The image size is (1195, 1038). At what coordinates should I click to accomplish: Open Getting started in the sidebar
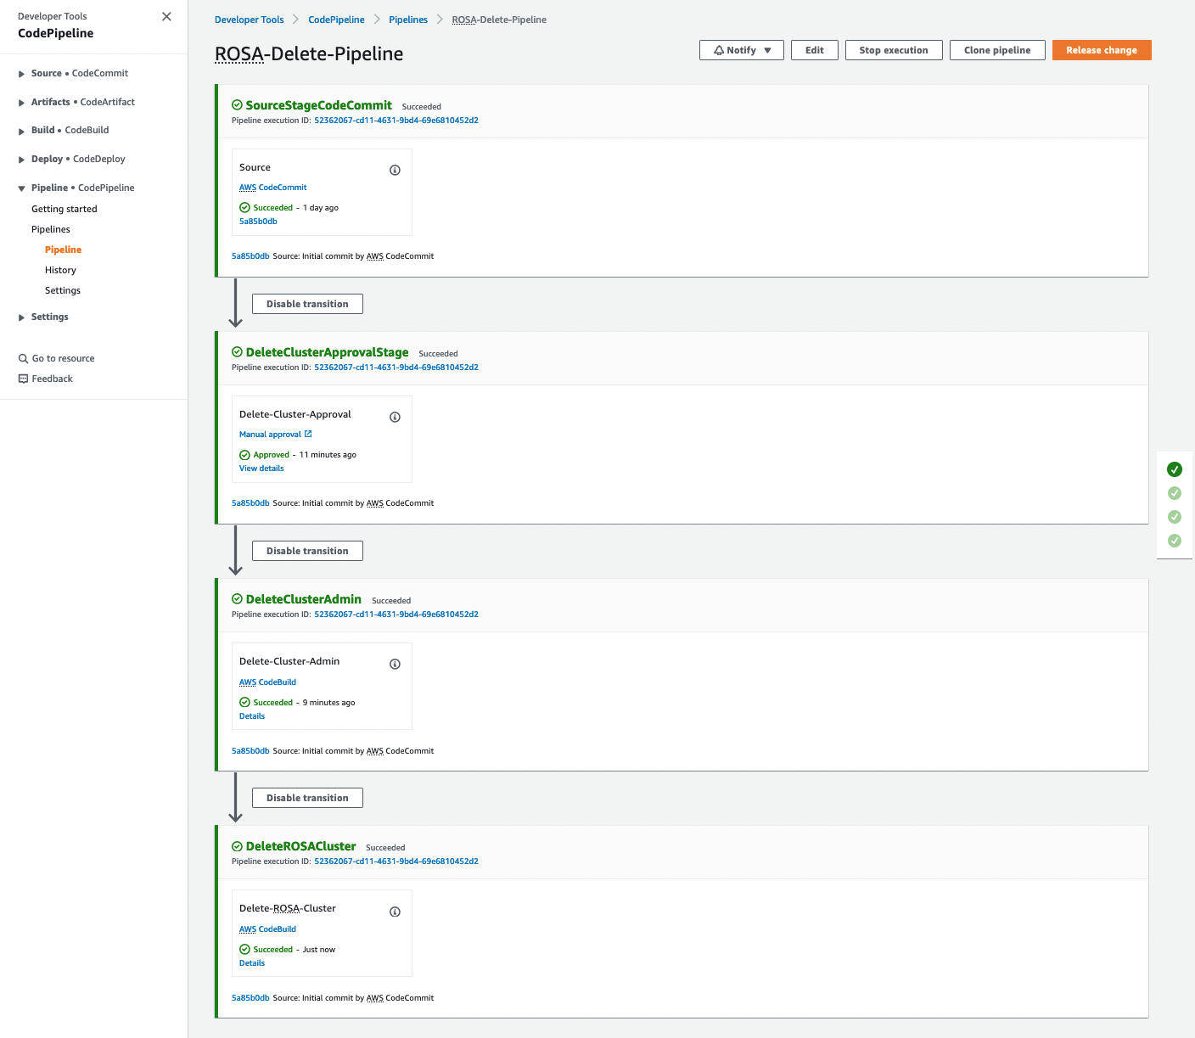[65, 209]
